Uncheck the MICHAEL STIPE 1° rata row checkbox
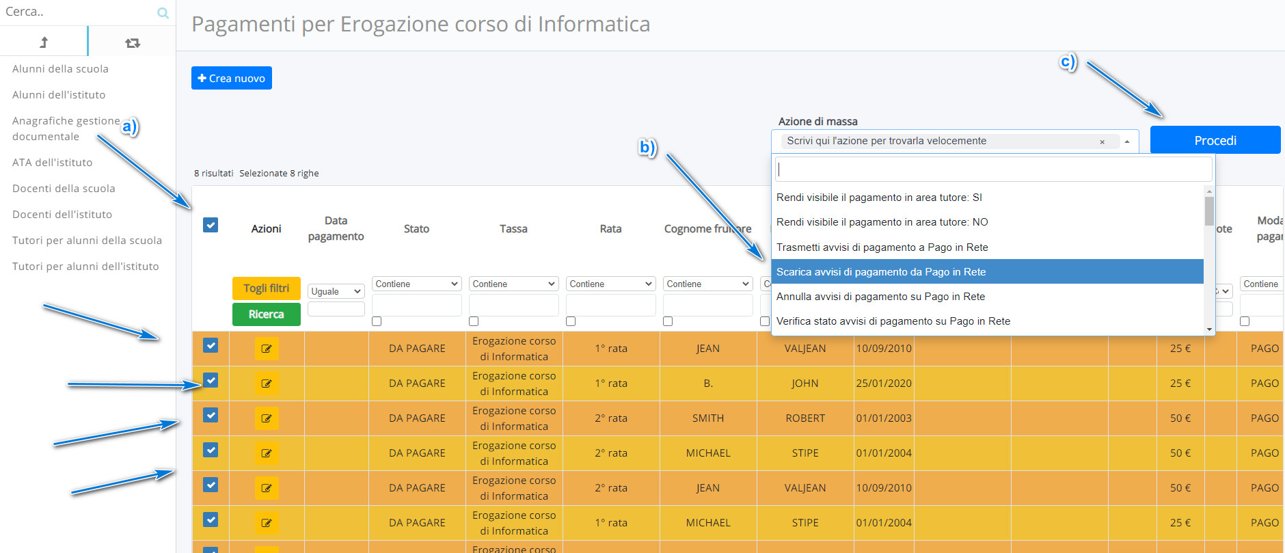Image resolution: width=1285 pixels, height=553 pixels. tap(211, 520)
